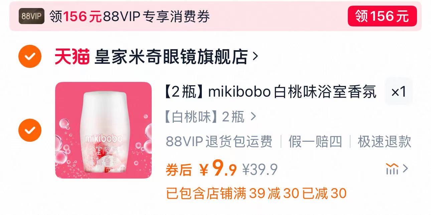Open the price trend chart icon
This screenshot has width=431, height=215.
[392, 169]
